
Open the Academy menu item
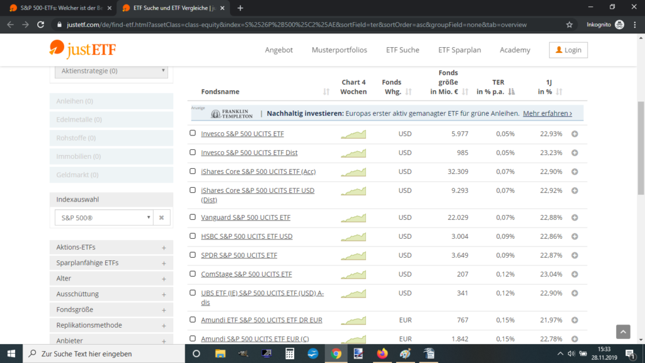515,50
